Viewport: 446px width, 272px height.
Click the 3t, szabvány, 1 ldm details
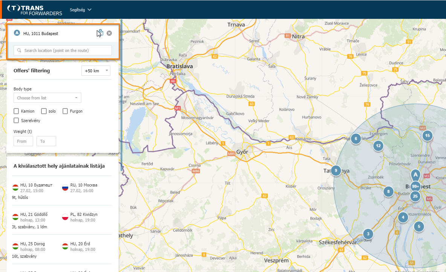coord(29,227)
